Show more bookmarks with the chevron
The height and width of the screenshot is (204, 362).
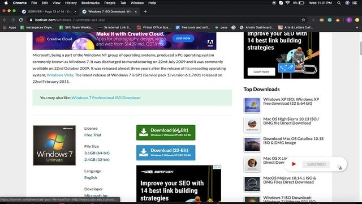(357, 27)
